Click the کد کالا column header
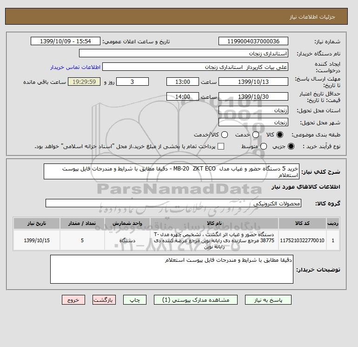The width and height of the screenshot is (358, 347). tap(302, 223)
